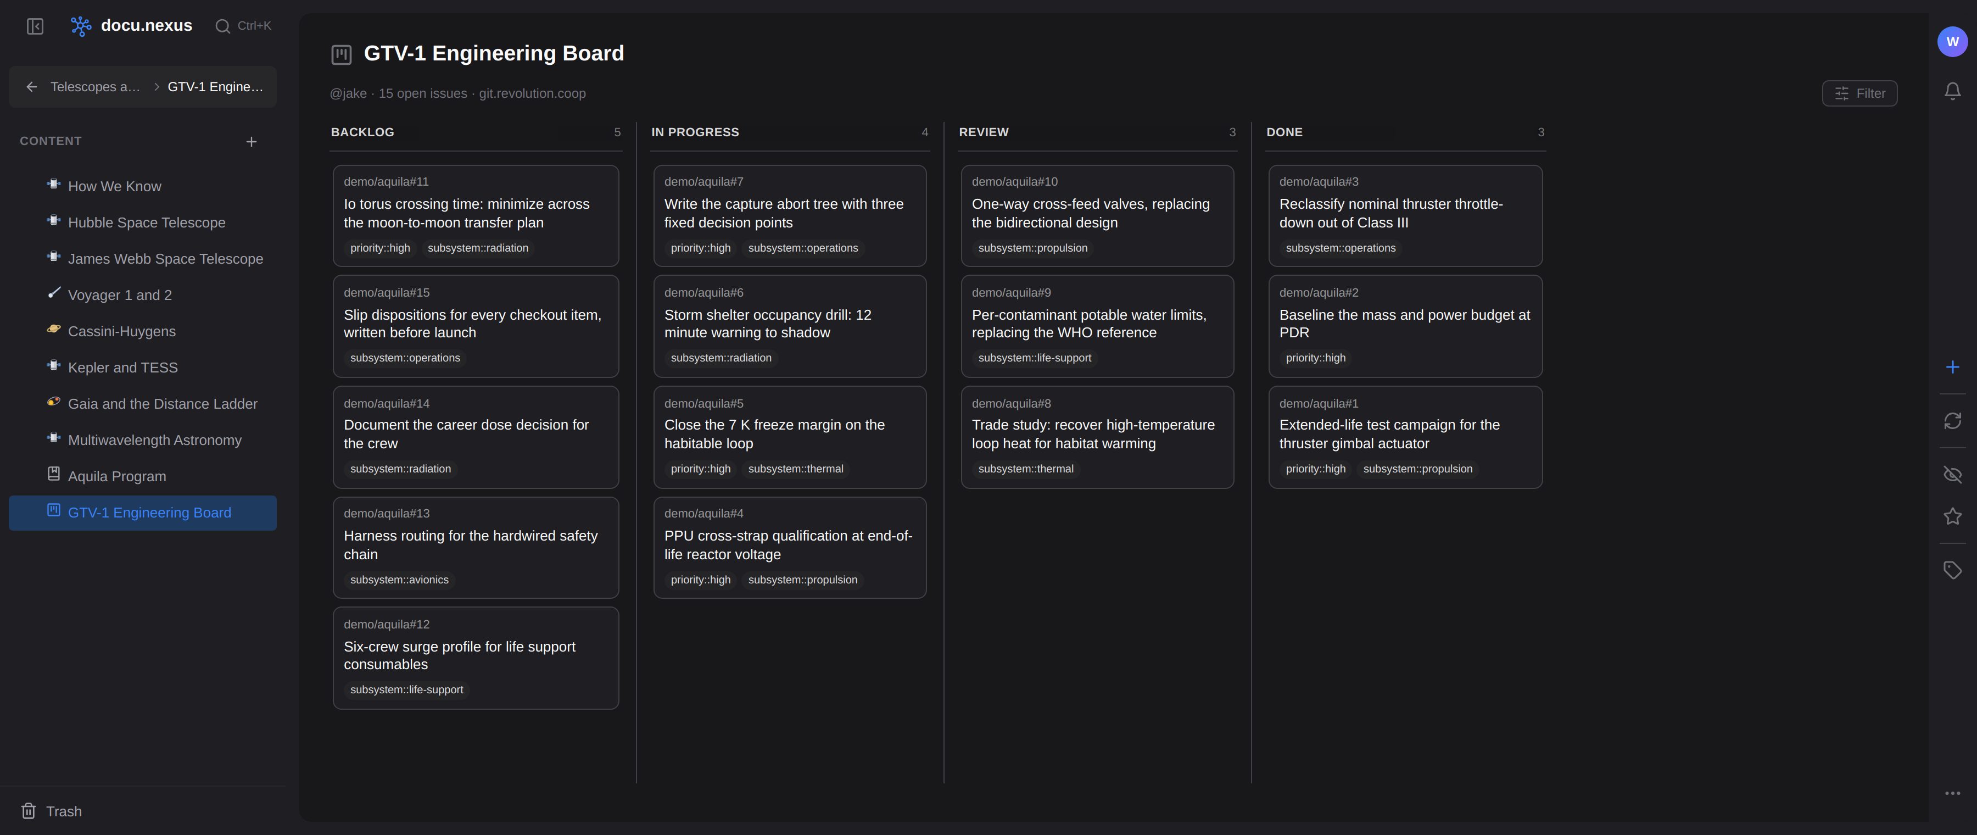Select Telescopes breadcrumb
This screenshot has width=1977, height=835.
point(95,87)
